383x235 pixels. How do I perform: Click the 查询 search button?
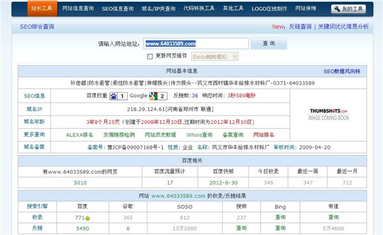click(269, 43)
